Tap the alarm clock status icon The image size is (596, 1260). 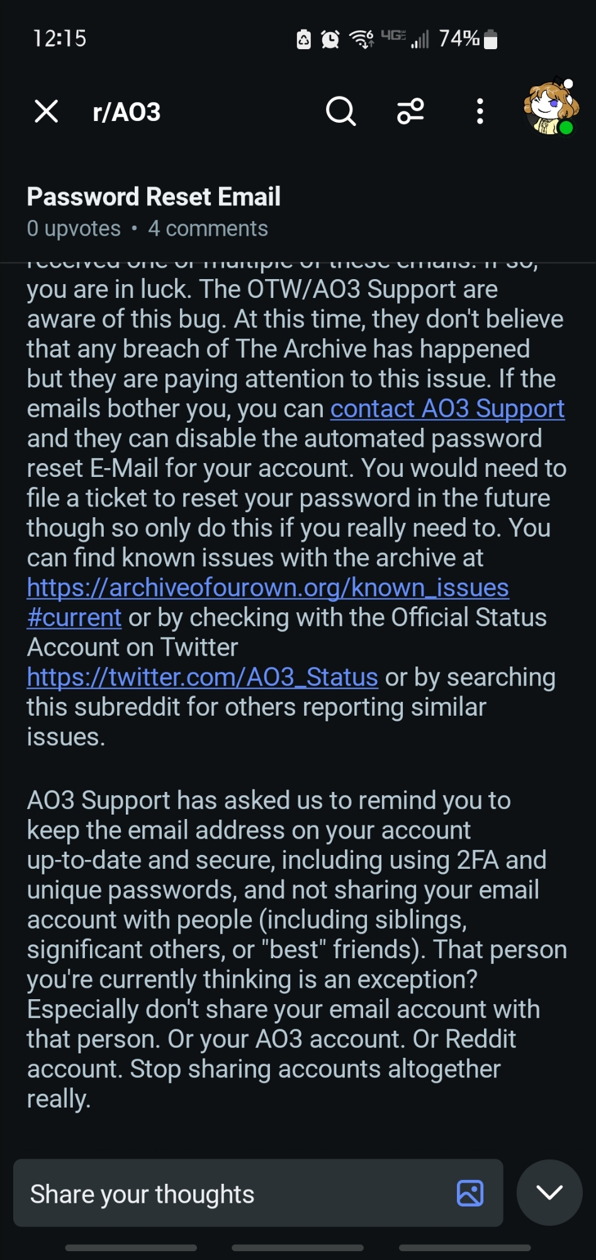(330, 40)
